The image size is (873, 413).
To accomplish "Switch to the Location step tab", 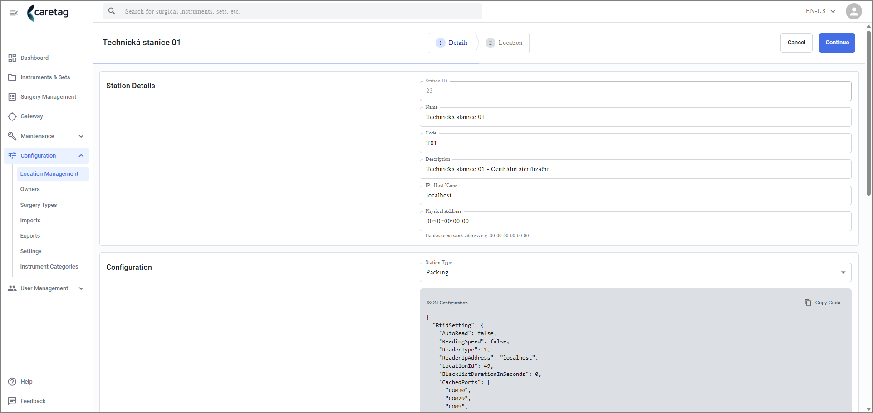I will [x=504, y=43].
